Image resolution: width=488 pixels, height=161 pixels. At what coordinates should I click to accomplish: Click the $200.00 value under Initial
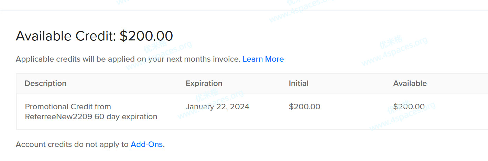tap(304, 107)
